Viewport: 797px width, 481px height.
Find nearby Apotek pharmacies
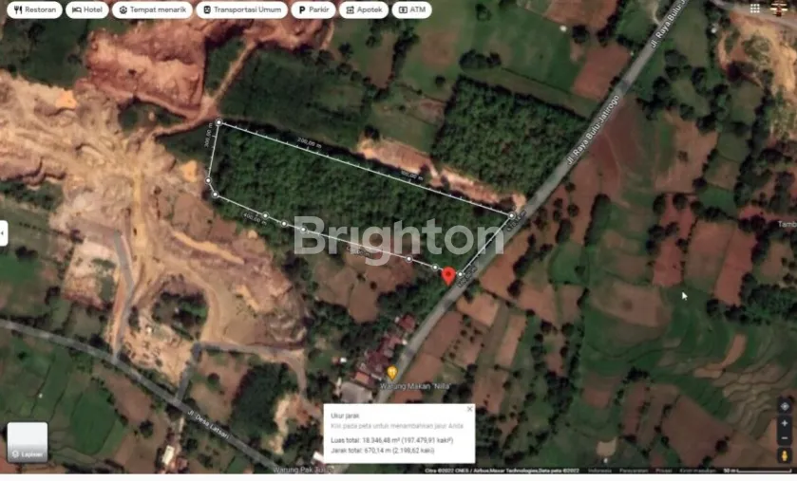[364, 9]
